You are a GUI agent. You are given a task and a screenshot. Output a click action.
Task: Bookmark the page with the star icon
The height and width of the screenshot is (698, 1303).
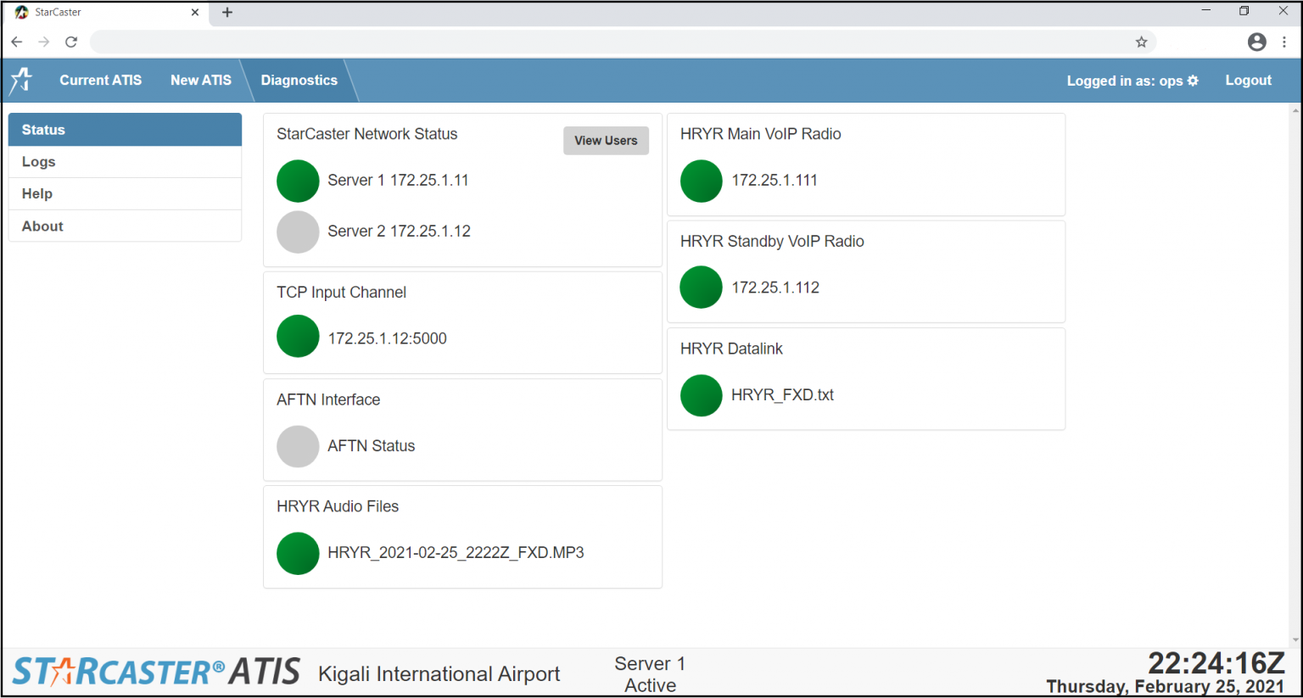tap(1141, 42)
